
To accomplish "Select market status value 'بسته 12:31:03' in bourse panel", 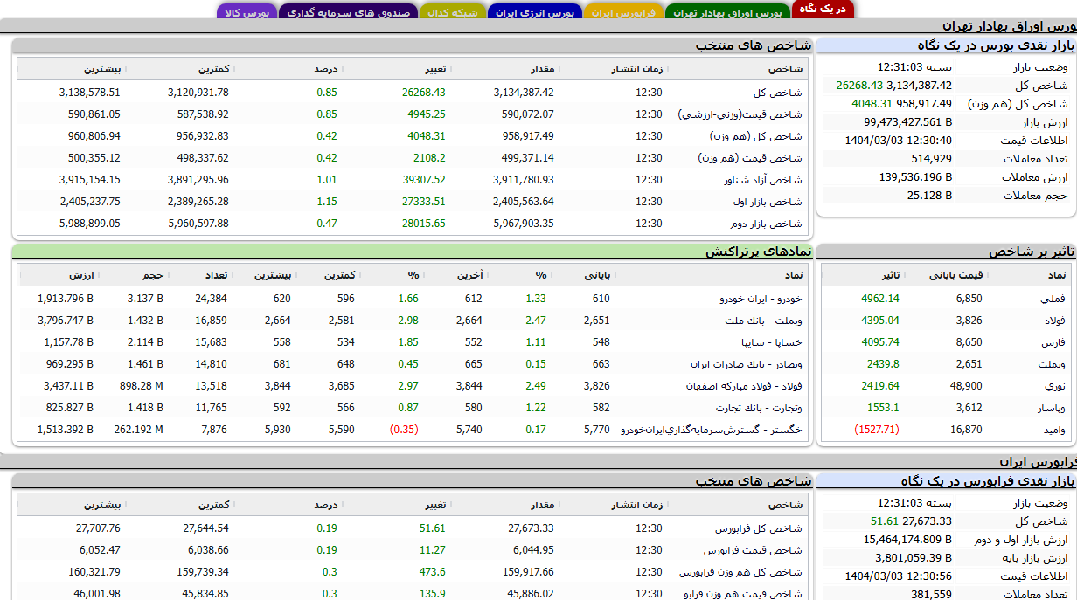I will 915,67.
